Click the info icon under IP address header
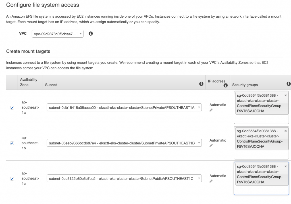 pyautogui.click(x=225, y=85)
